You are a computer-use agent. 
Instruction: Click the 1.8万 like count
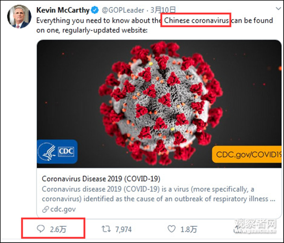pos(188,229)
